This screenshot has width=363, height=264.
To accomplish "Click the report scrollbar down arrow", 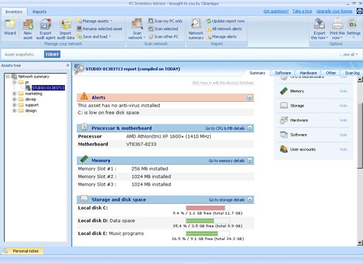I will coord(360,243).
